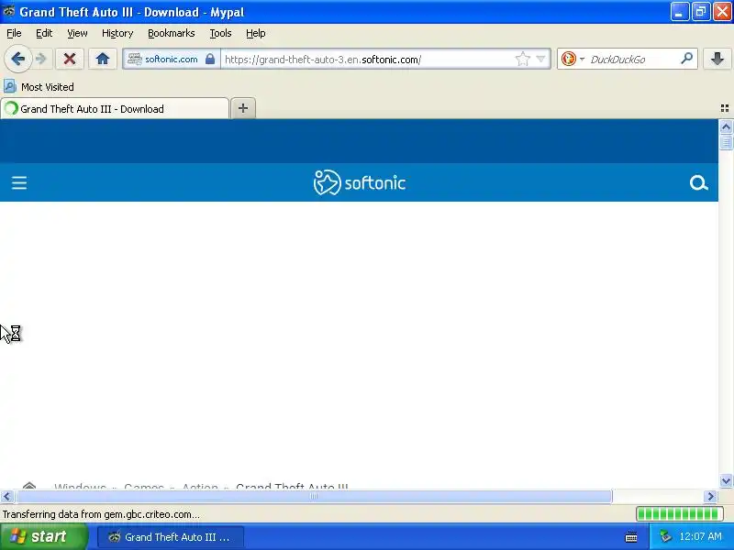Image resolution: width=734 pixels, height=550 pixels.
Task: Click the softonic.com site identity label
Action: coord(171,59)
